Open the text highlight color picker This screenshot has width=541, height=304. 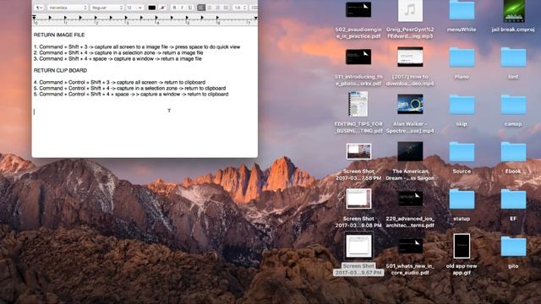[163, 8]
